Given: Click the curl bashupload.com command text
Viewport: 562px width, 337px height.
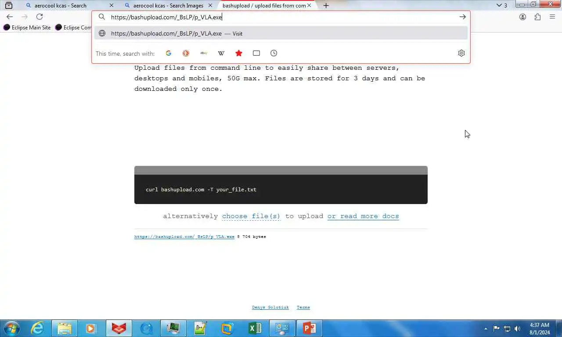Looking at the screenshot, I should [x=201, y=190].
